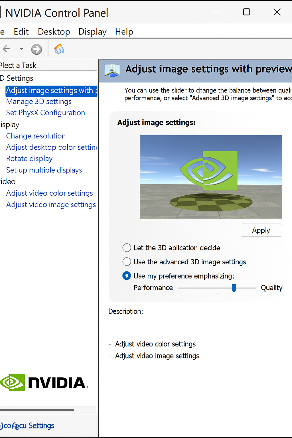292x438 pixels.
Task: Open Adjust video image settings in task tree
Action: click(51, 205)
